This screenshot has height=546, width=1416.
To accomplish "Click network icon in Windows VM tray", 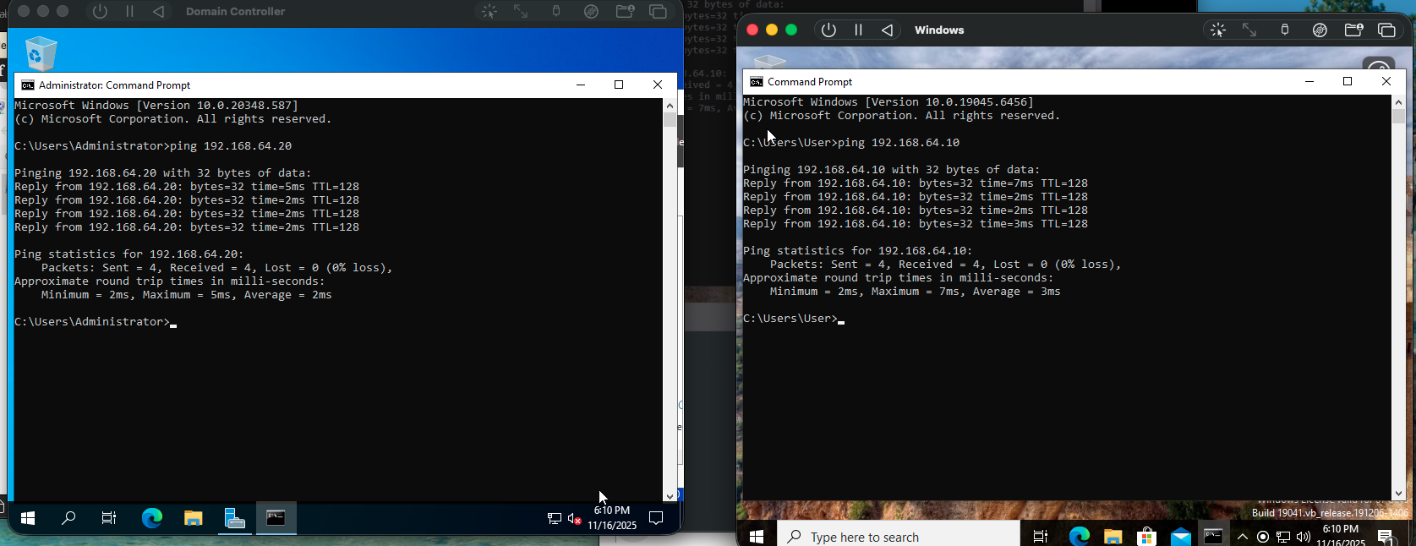I will coord(1283,537).
